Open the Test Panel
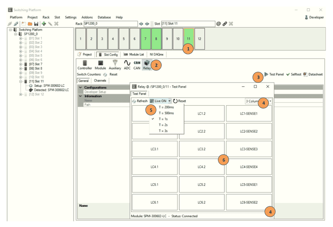Screen dimensions: 333x227 (x=274, y=74)
